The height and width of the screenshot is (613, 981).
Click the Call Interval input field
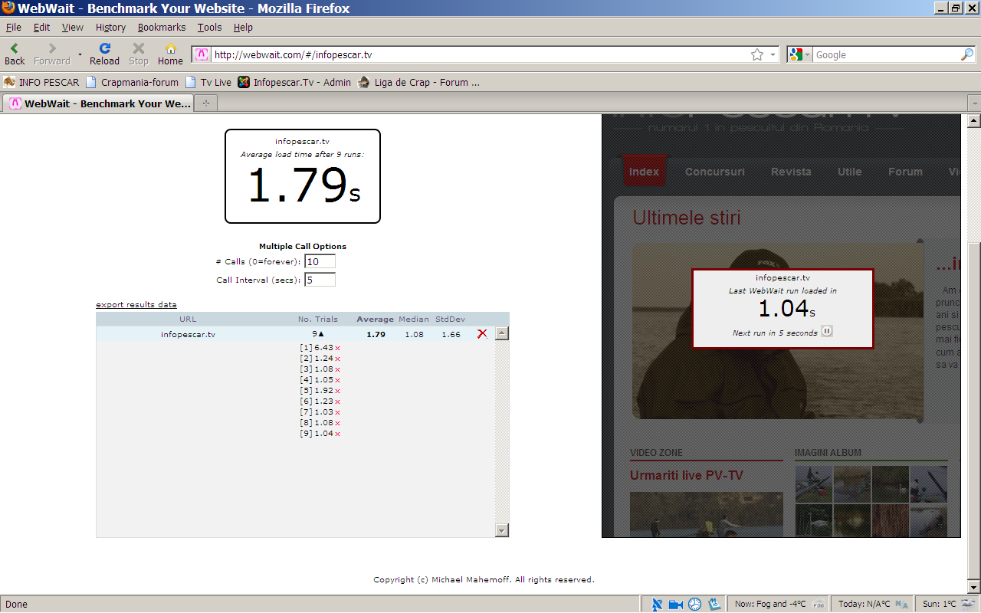tap(320, 280)
